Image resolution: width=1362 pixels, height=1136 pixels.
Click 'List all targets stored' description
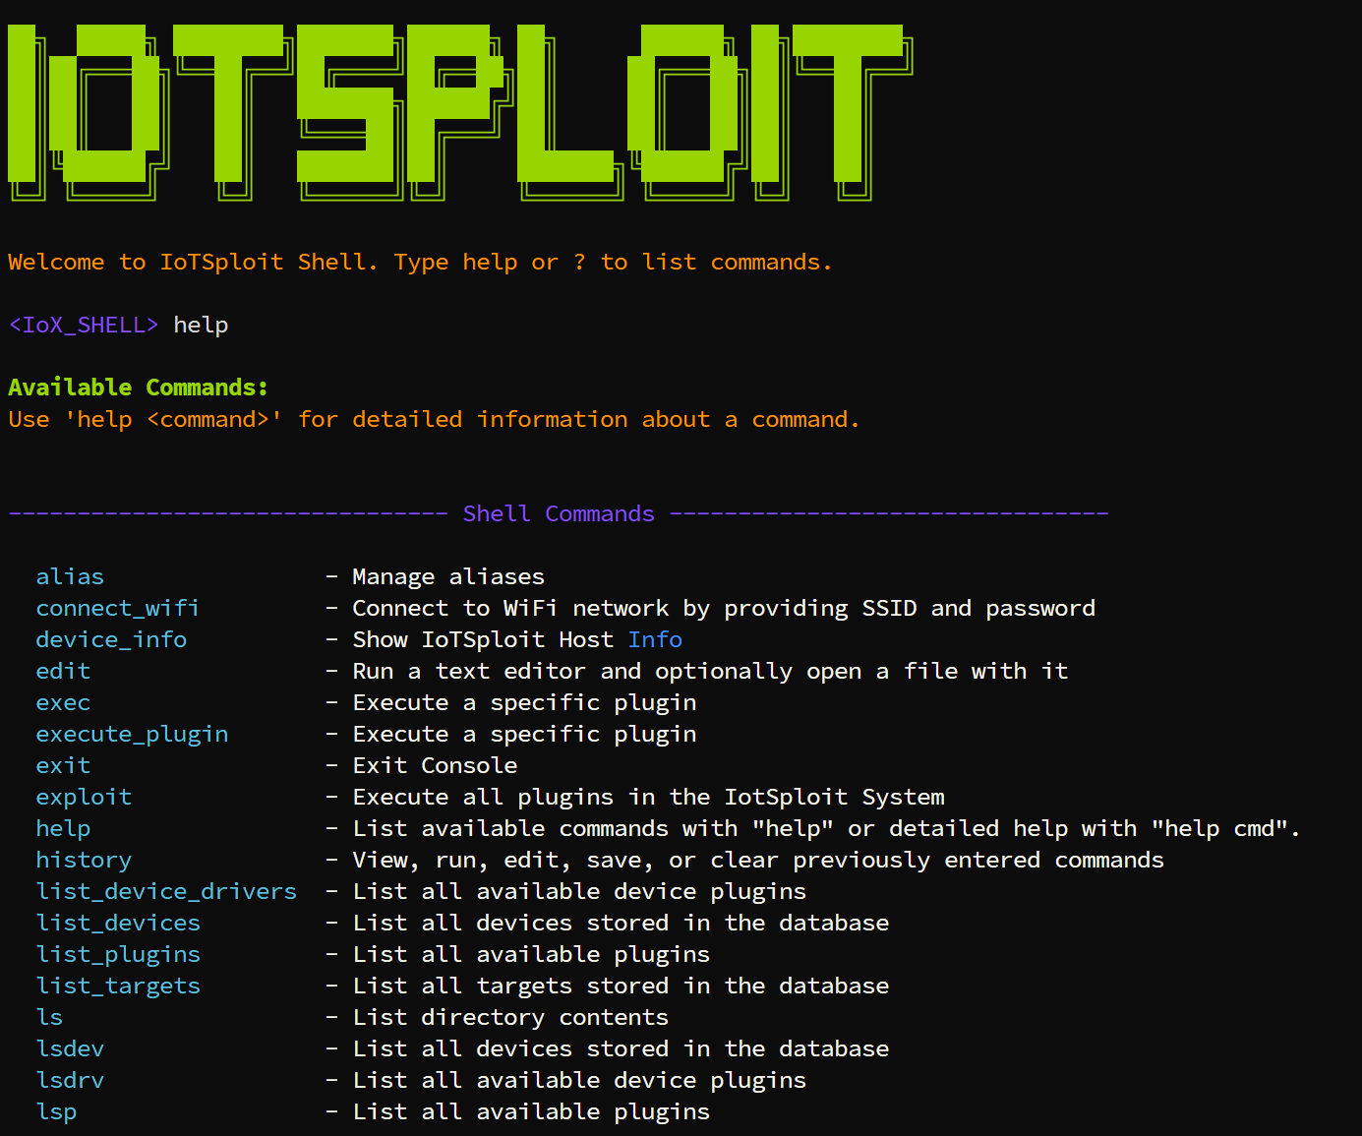(x=621, y=987)
